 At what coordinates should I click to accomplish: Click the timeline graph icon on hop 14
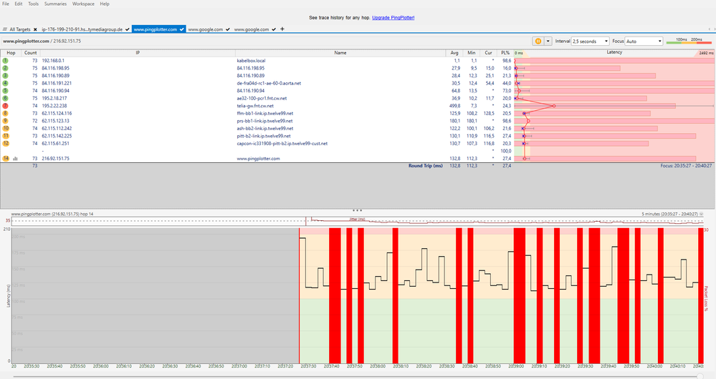[x=16, y=159]
